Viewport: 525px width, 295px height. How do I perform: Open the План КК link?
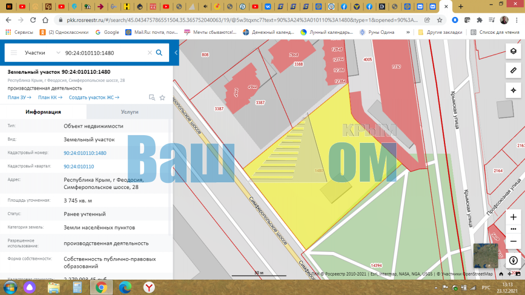50,97
